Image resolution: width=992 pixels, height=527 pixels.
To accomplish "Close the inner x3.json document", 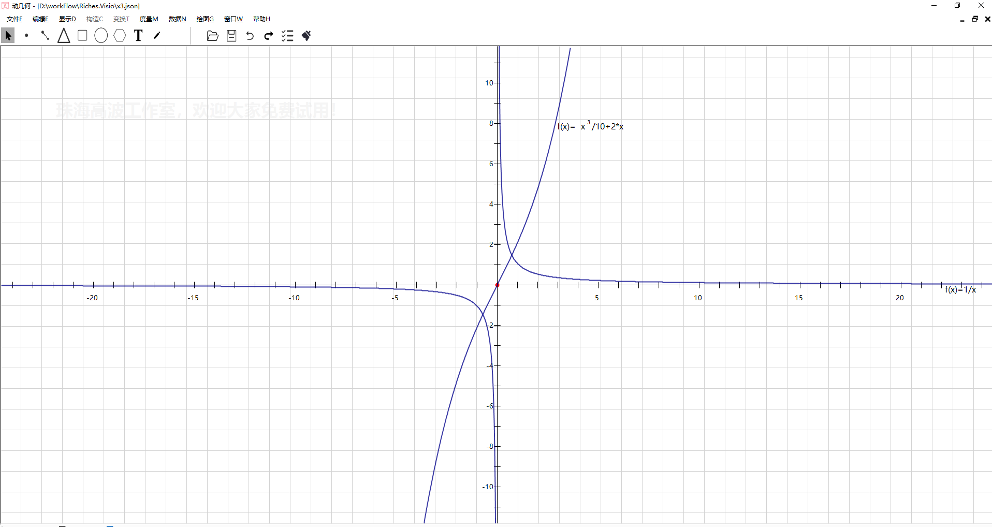I will pyautogui.click(x=987, y=19).
